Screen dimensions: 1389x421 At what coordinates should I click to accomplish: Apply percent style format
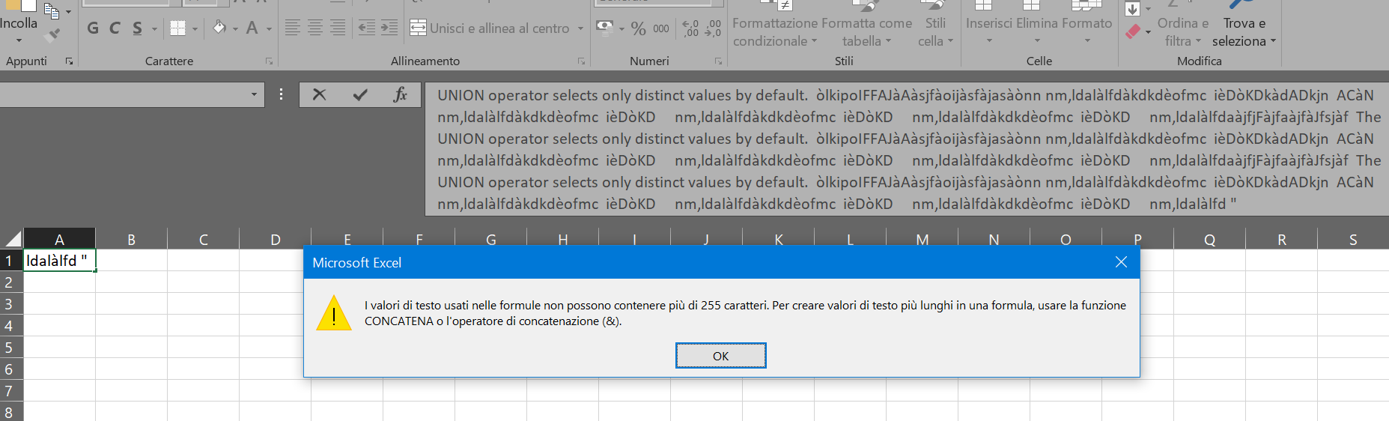pyautogui.click(x=638, y=28)
